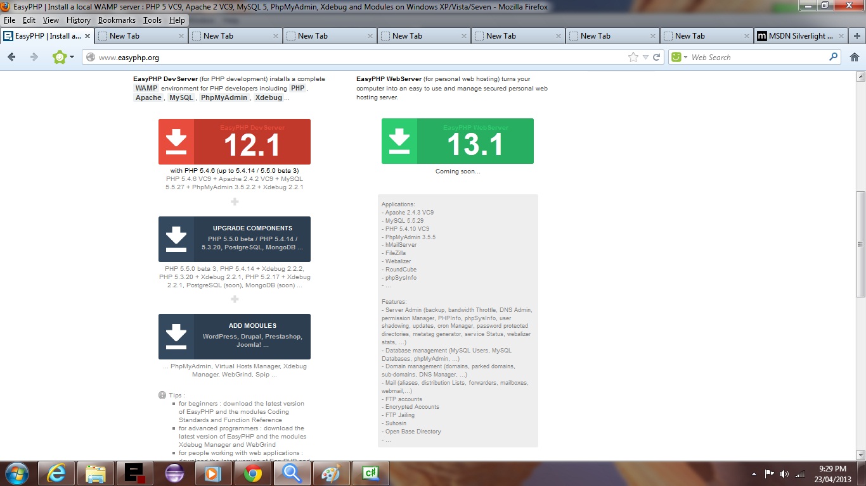Screen dimensions: 866x486
Task: Open search engine dropdown arrow
Action: pos(685,58)
